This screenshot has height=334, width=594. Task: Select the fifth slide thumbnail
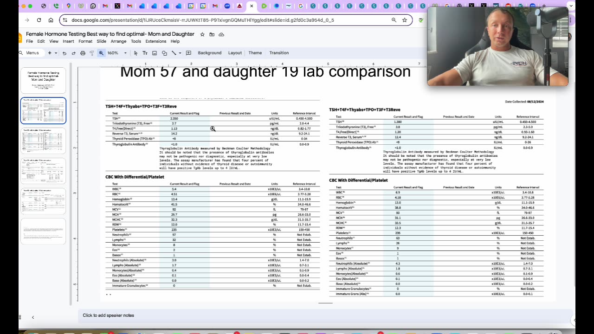(43, 201)
